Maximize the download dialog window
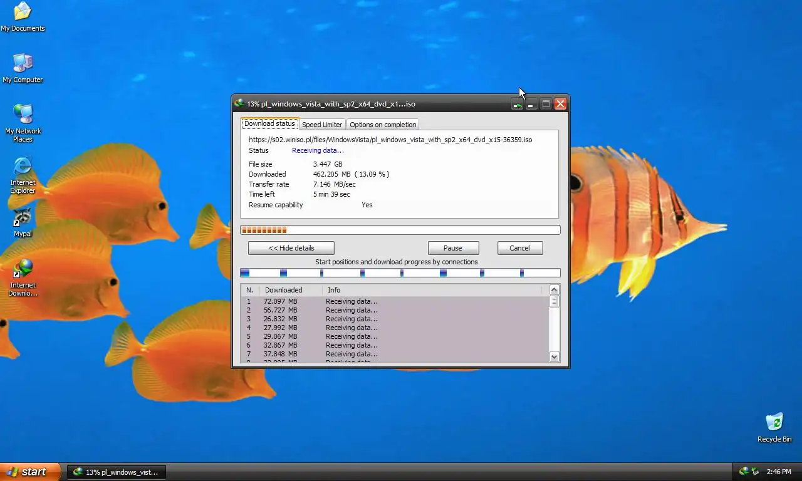The height and width of the screenshot is (481, 802). point(546,104)
